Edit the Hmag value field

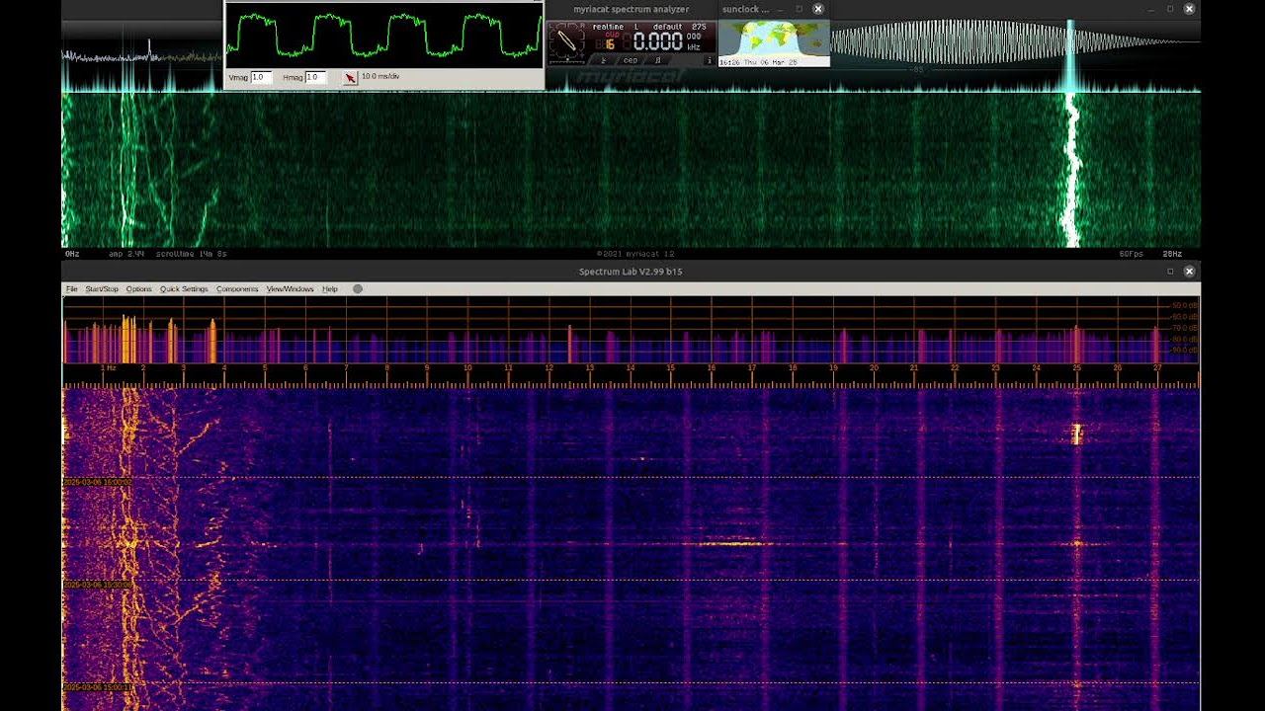pos(315,77)
